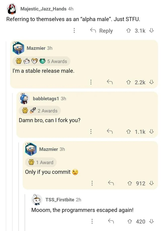
Task: Open babbletags1's avatar thumbnail
Action: pos(25,99)
